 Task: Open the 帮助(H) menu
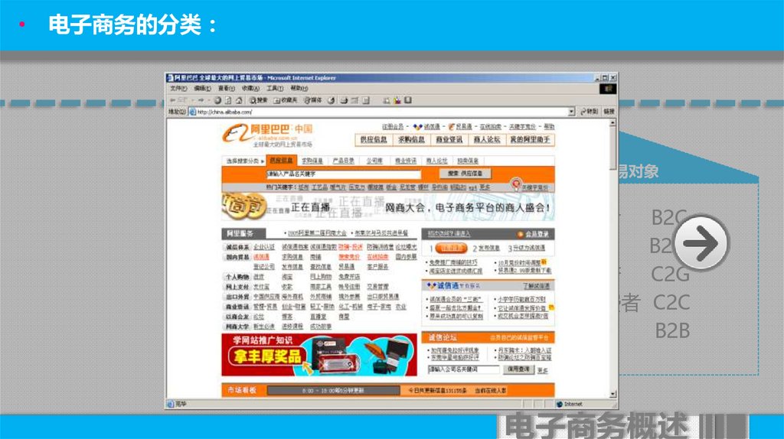point(299,89)
